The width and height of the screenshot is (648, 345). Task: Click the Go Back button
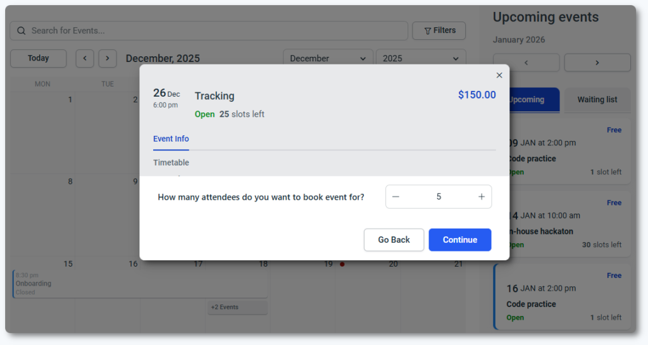394,240
